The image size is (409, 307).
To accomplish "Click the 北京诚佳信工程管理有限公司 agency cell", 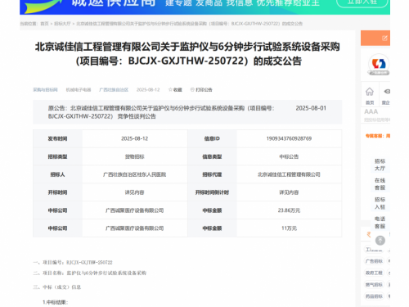I will 289,174.
